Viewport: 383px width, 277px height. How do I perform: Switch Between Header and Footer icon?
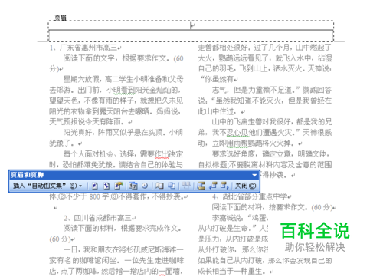click(x=201, y=186)
